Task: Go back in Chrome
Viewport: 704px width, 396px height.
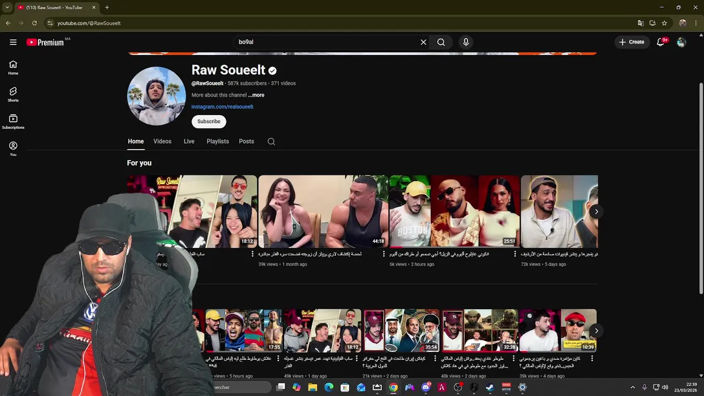Action: point(8,23)
